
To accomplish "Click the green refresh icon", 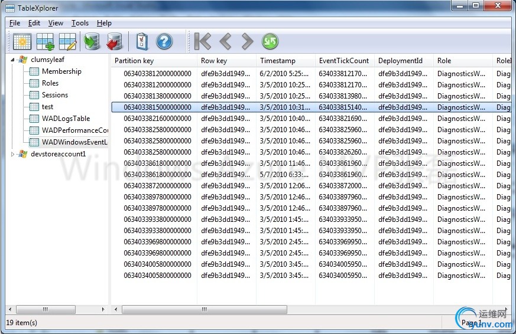I will [x=270, y=41].
